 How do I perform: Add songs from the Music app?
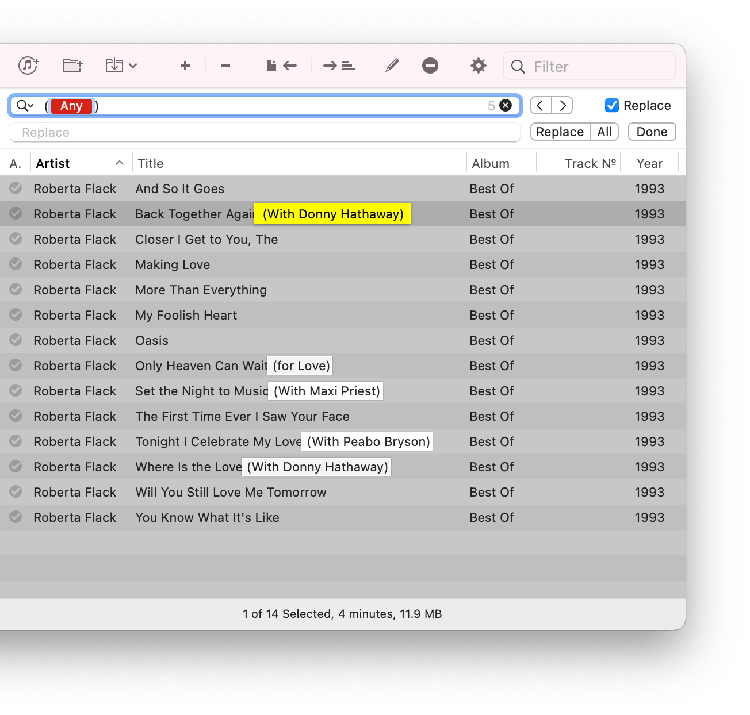click(x=28, y=66)
